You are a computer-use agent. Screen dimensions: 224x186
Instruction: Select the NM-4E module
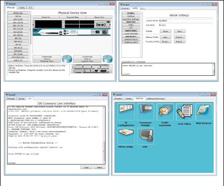click(x=18, y=45)
